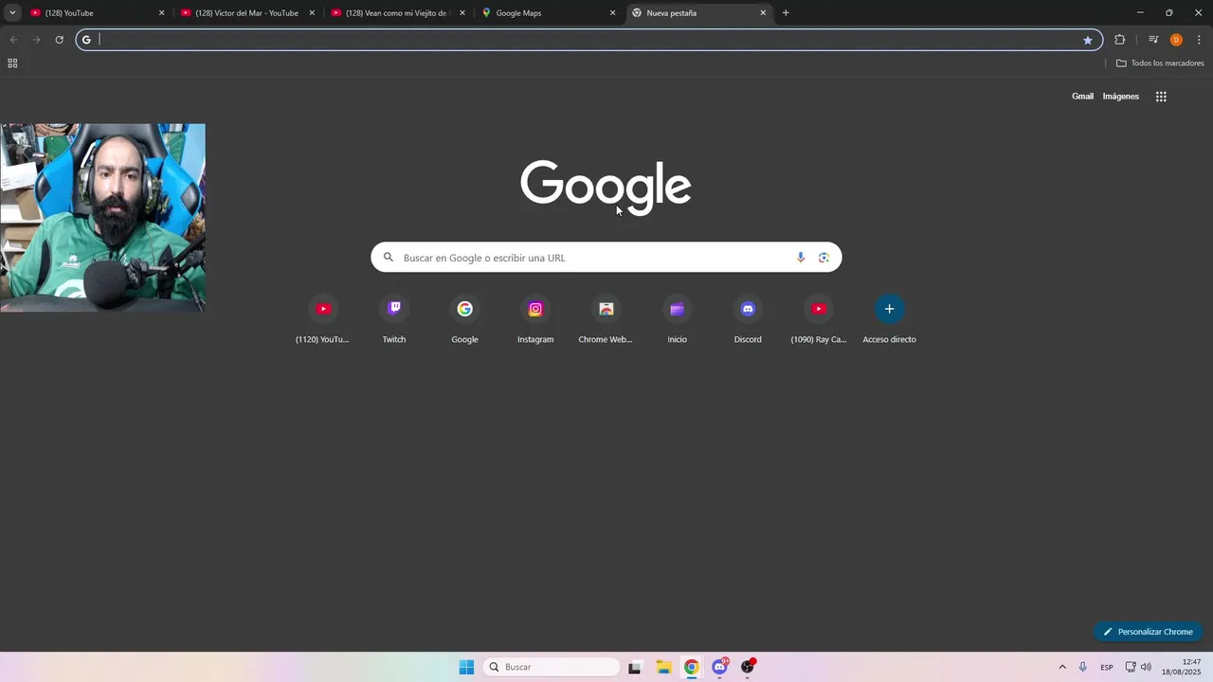This screenshot has width=1213, height=682.
Task: Open the tab search dropdown arrow
Action: (12, 13)
